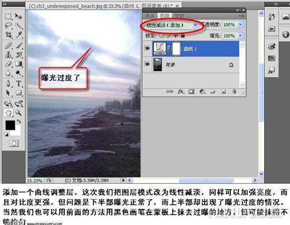Image resolution: width=290 pixels, height=225 pixels.
Task: Select the 3D Rotate tool
Action: (8, 104)
